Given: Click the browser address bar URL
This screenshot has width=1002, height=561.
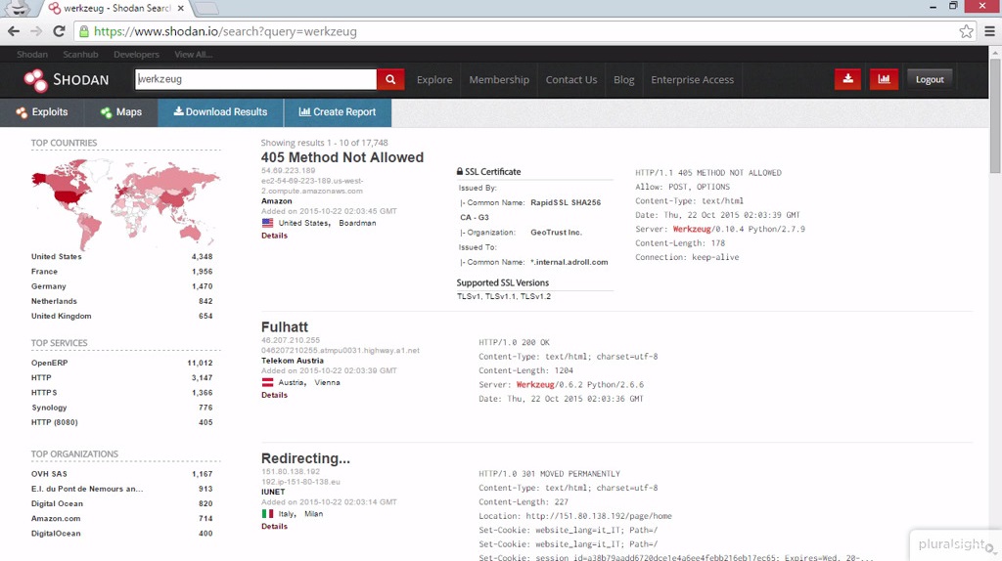Looking at the screenshot, I should (225, 31).
